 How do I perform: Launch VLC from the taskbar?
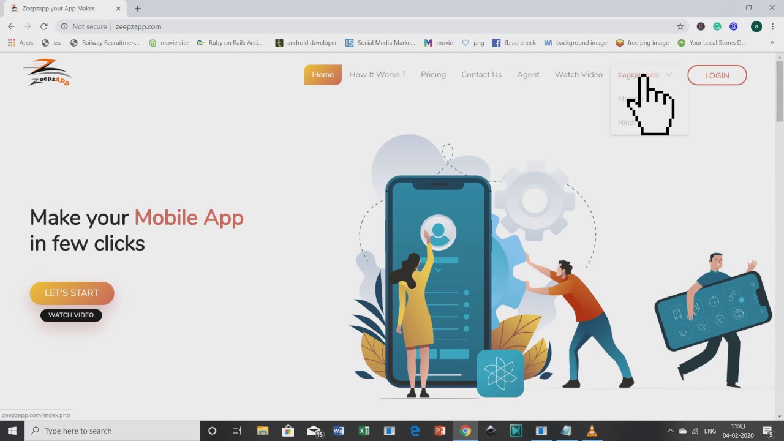pos(592,431)
